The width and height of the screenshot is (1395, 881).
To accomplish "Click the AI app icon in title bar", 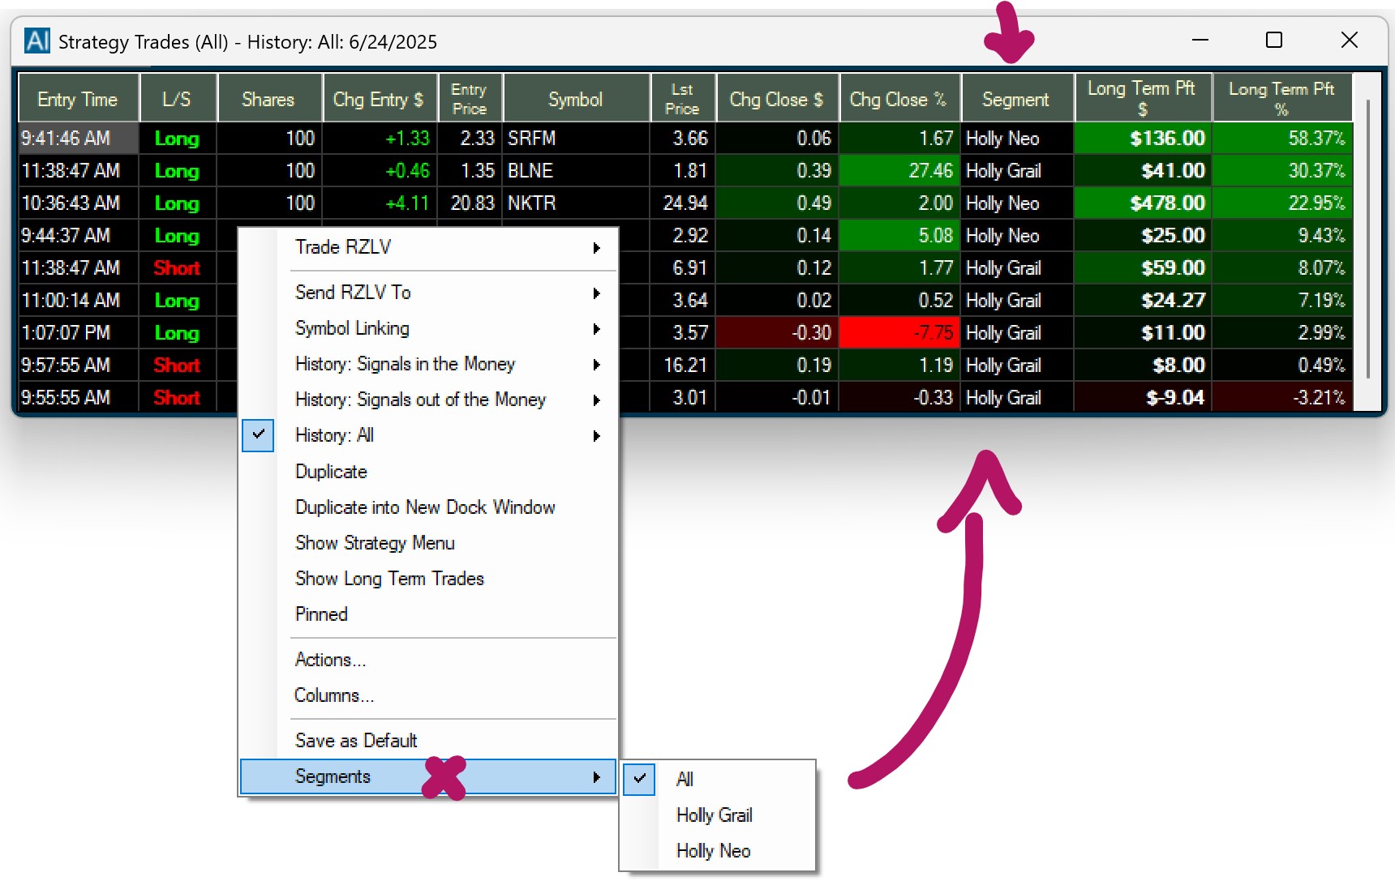I will click(37, 41).
